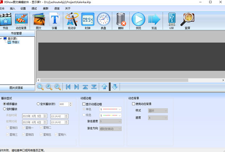Screen dimensions: 225x152
Task: Toggle the 星期二 checkbox
Action: coord(41,127)
